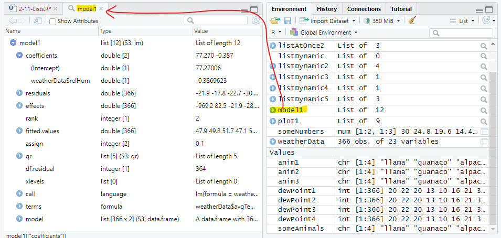Toggle the Show Attributes checkbox

coord(53,21)
